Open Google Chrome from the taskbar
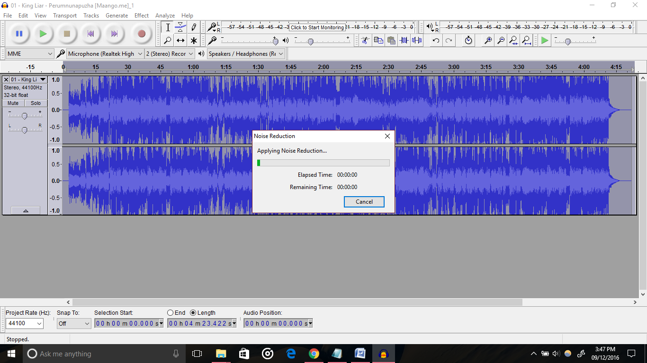647x363 pixels. pos(314,354)
